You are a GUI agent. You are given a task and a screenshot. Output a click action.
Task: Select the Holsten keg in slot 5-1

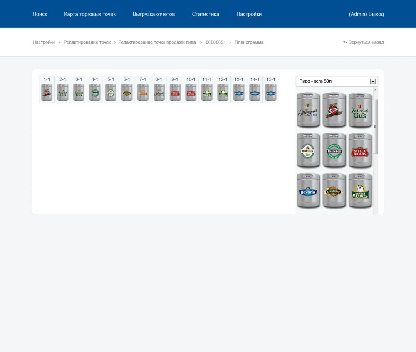(x=111, y=92)
